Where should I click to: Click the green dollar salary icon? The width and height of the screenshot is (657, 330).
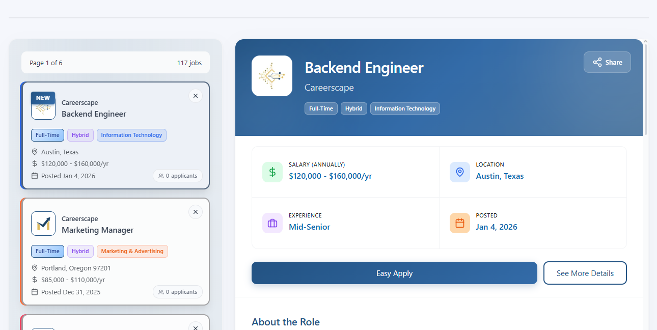tap(272, 172)
